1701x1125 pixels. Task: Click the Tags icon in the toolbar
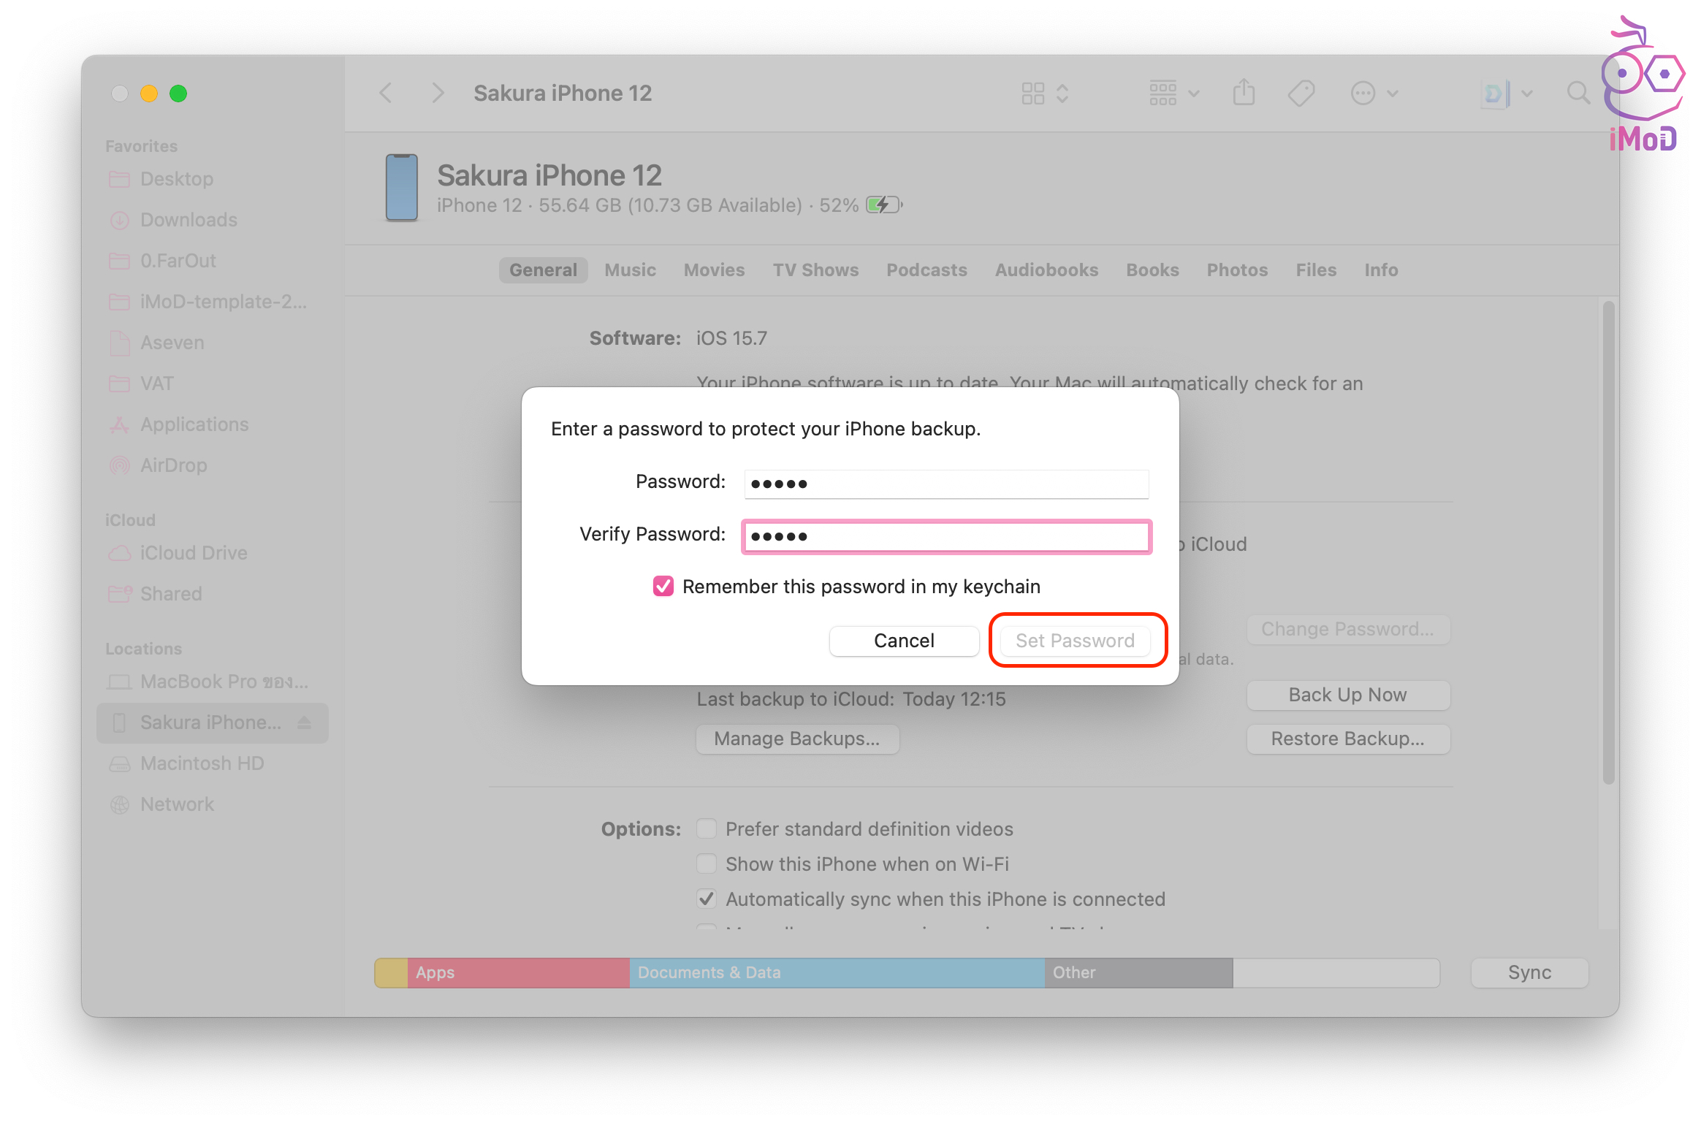(x=1301, y=93)
